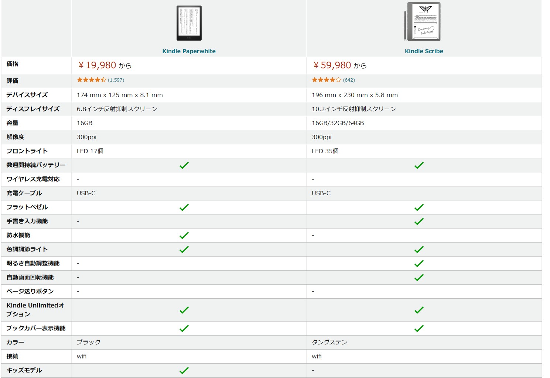
Task: Click Scribe checkmark for 手書き入力機能
Action: [x=419, y=221]
